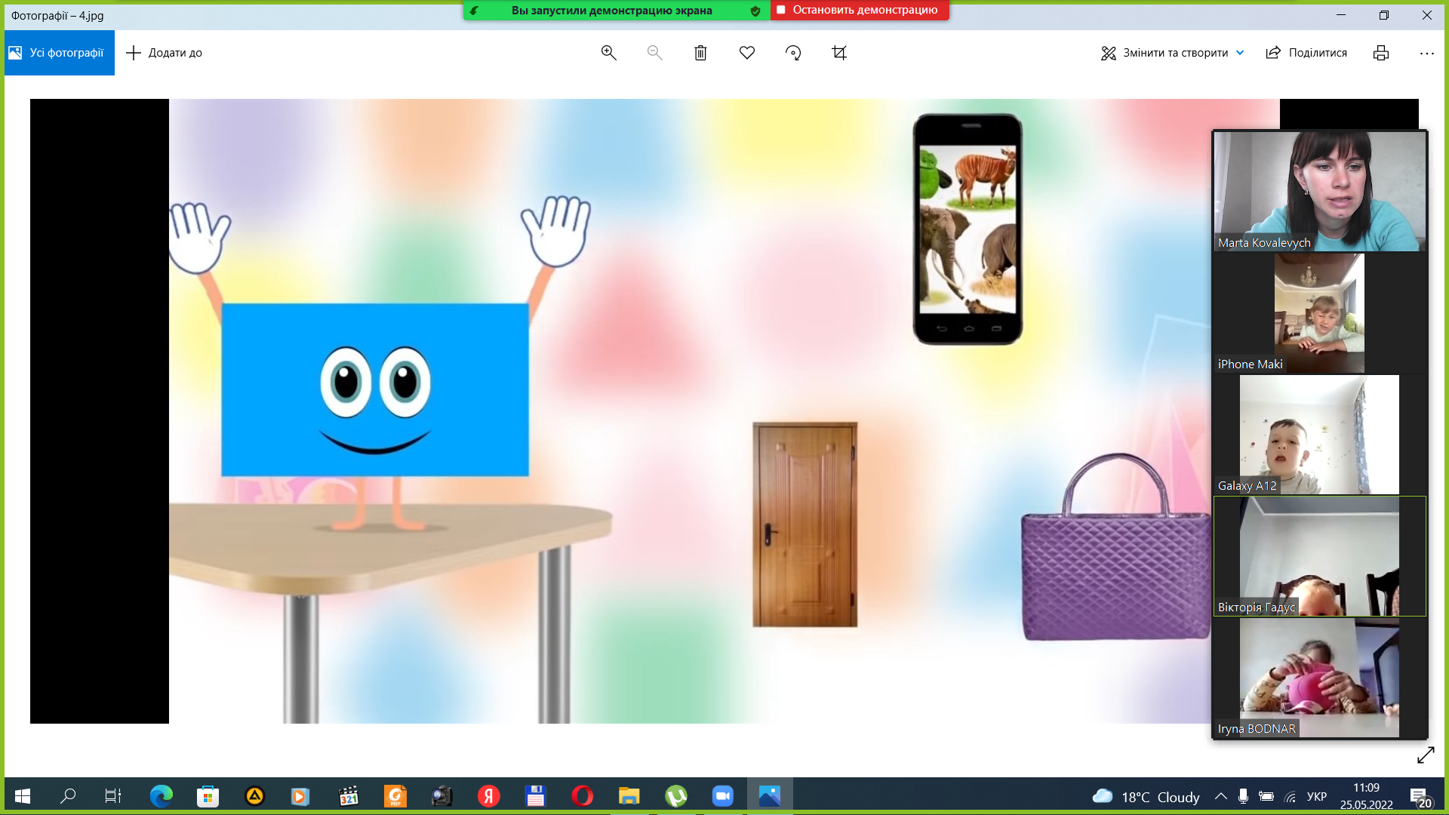Click the Photos app taskbar icon
The image size is (1449, 815).
click(x=770, y=796)
